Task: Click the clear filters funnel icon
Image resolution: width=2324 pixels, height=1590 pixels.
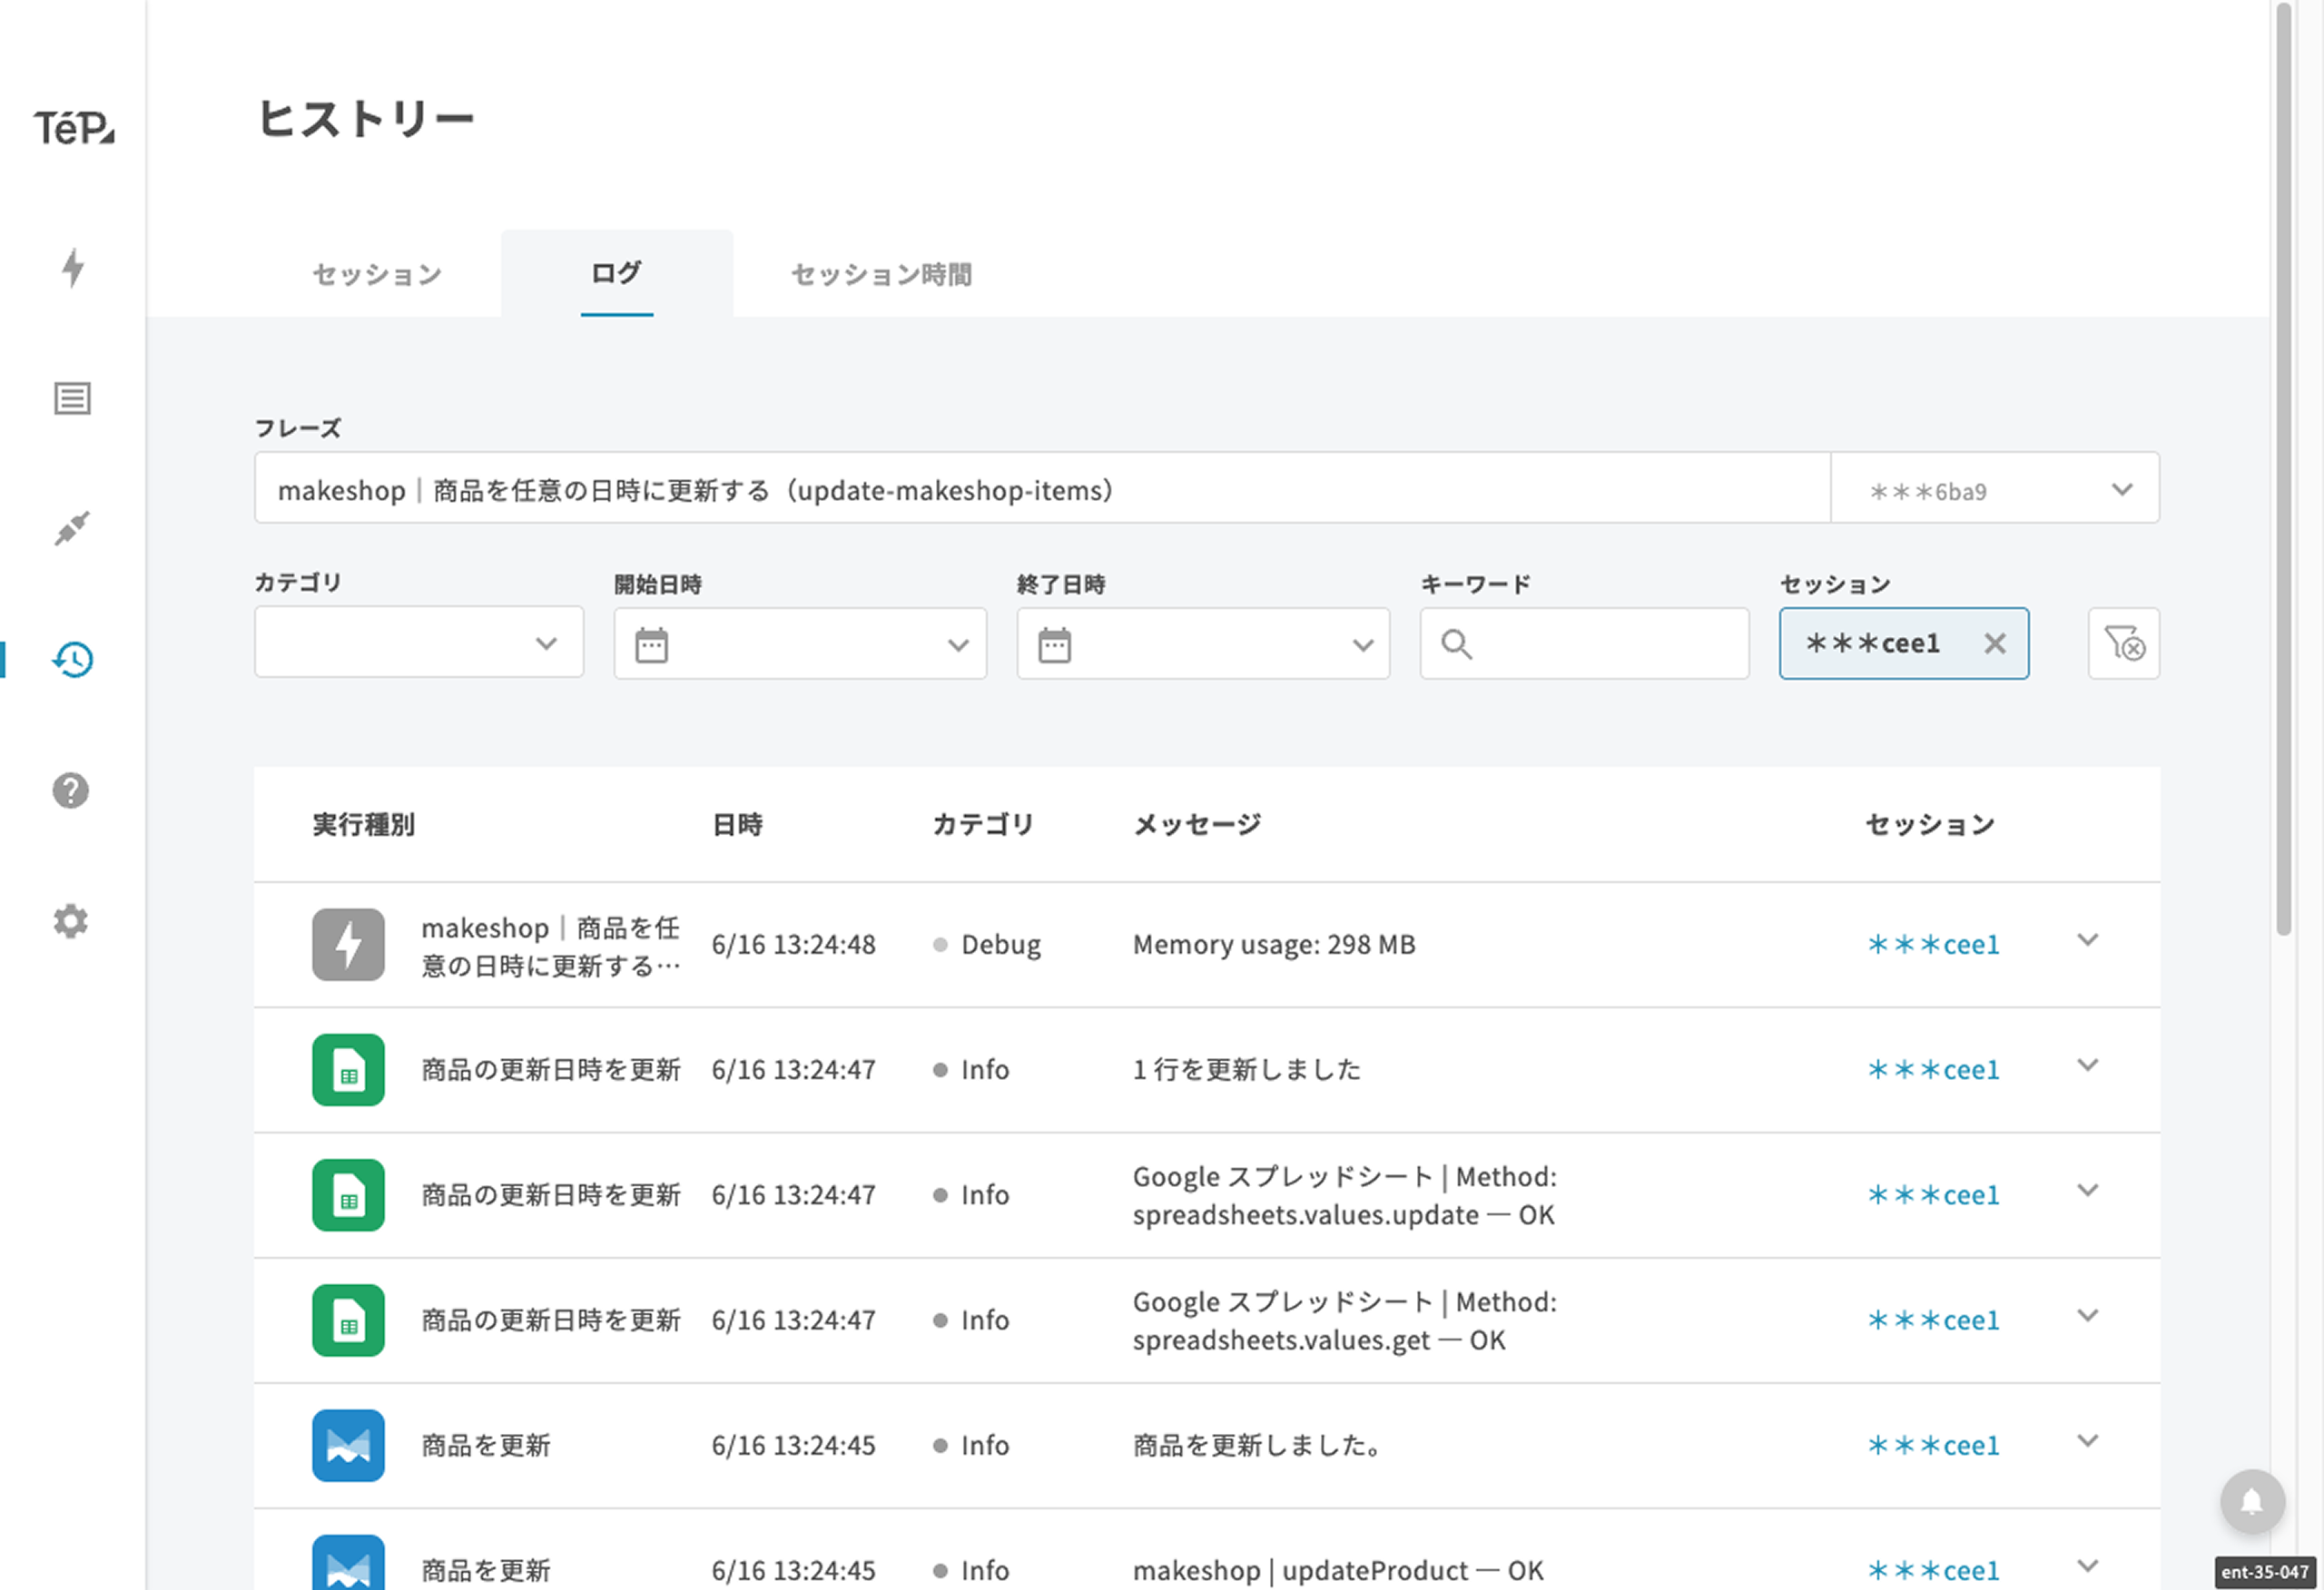Action: tap(2123, 643)
